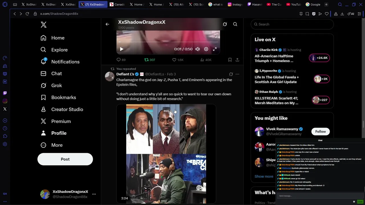Open Instagram in the Opera GX sidebar

5,101
